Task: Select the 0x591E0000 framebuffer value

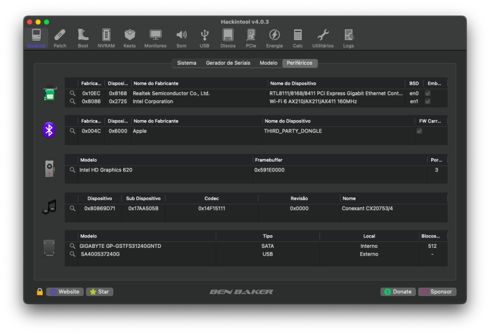Action: click(269, 170)
